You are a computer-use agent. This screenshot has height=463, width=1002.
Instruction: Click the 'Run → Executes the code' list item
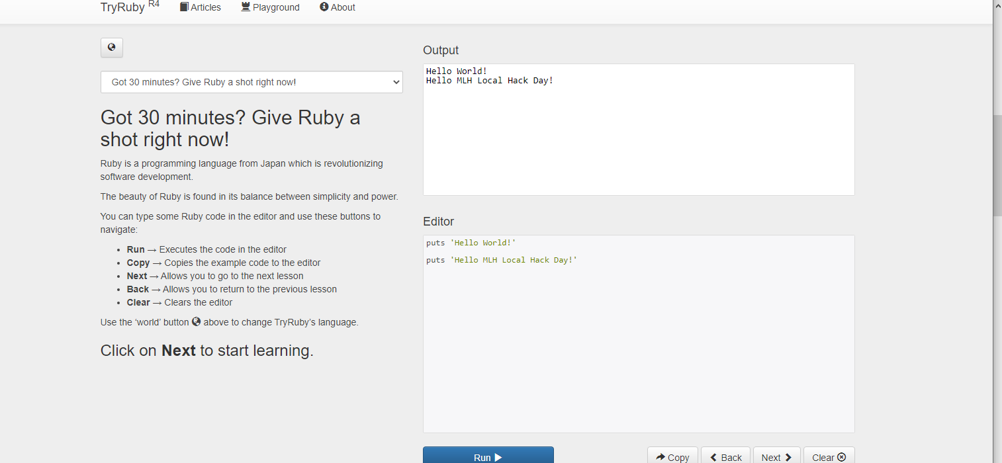[206, 249]
